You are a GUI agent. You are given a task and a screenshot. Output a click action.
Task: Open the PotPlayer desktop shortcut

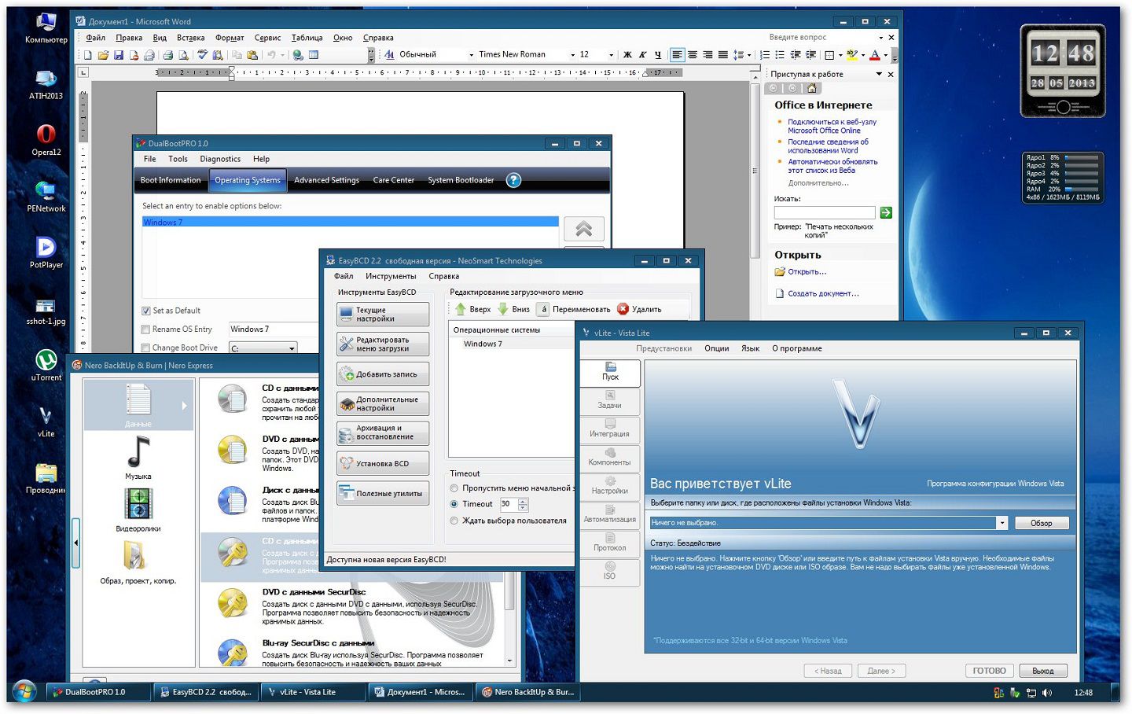[x=46, y=252]
